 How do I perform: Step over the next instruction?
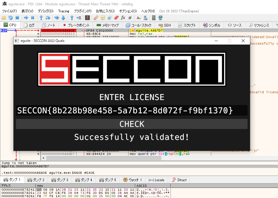48,18
